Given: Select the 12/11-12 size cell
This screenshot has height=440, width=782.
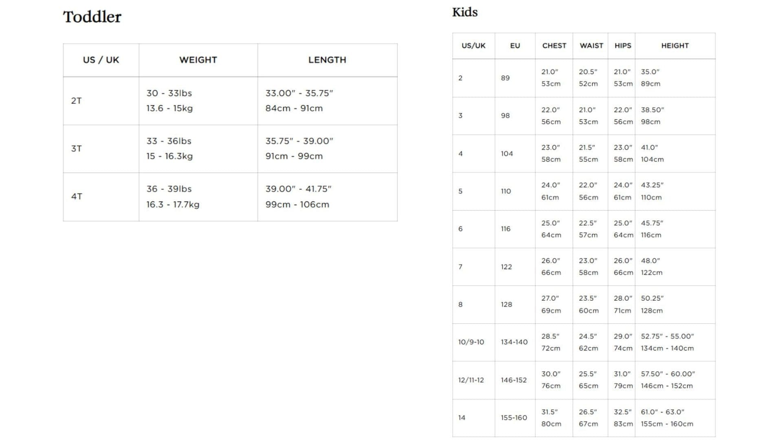Looking at the screenshot, I should pos(471,380).
